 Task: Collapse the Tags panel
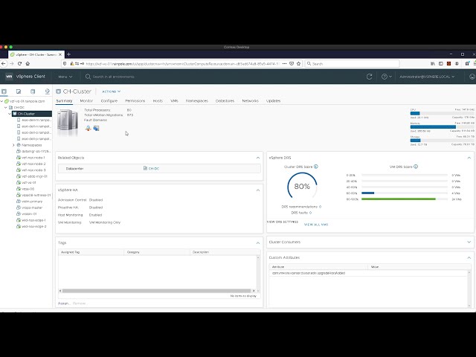pos(258,243)
